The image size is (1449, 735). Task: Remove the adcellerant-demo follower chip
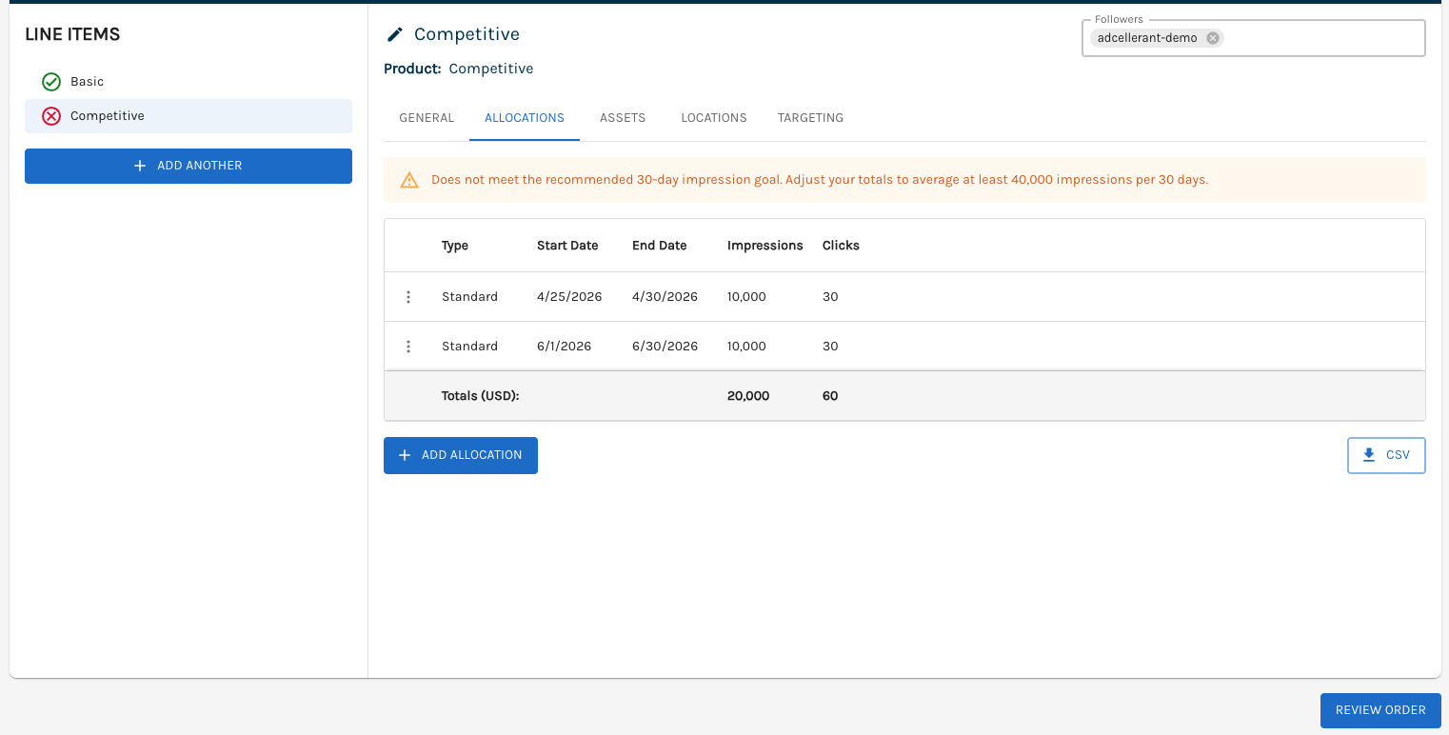(x=1212, y=38)
